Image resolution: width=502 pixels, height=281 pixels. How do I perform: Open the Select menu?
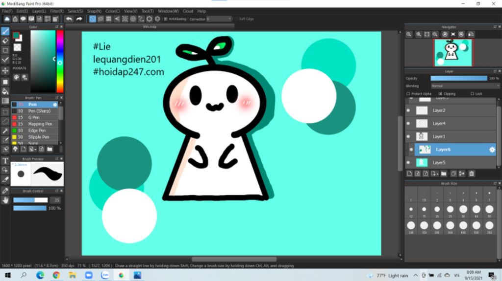75,11
